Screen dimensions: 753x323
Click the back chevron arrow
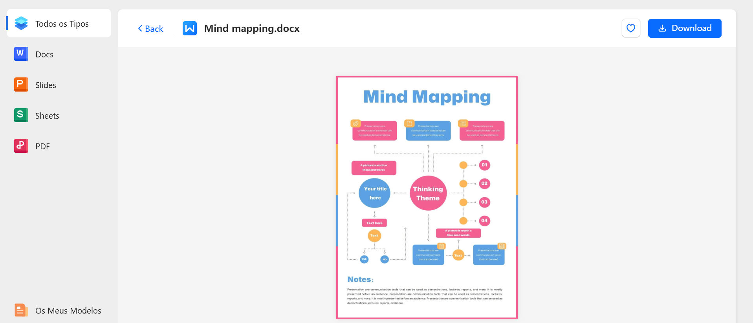(x=140, y=28)
